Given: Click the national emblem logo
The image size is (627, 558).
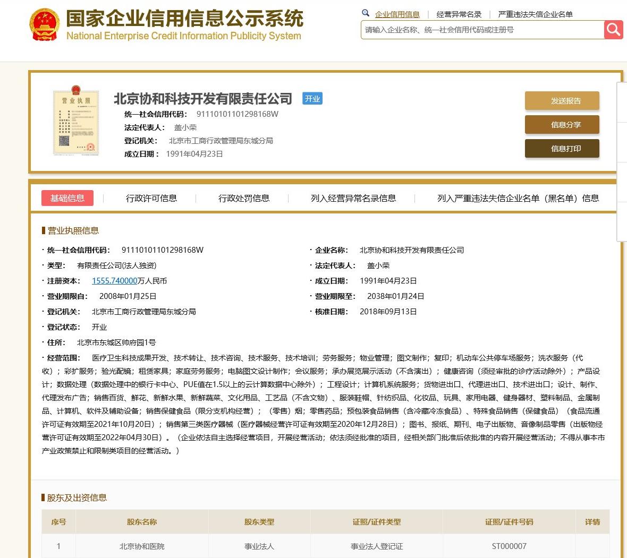Looking at the screenshot, I should [45, 23].
